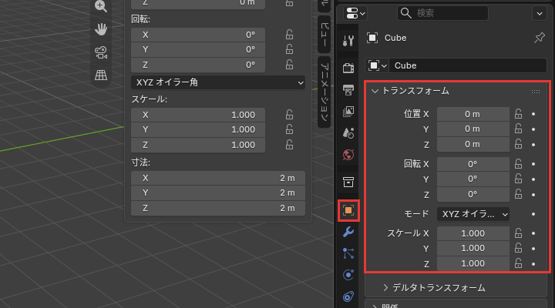Select the hand pan view icon
The image size is (555, 308).
[x=101, y=29]
